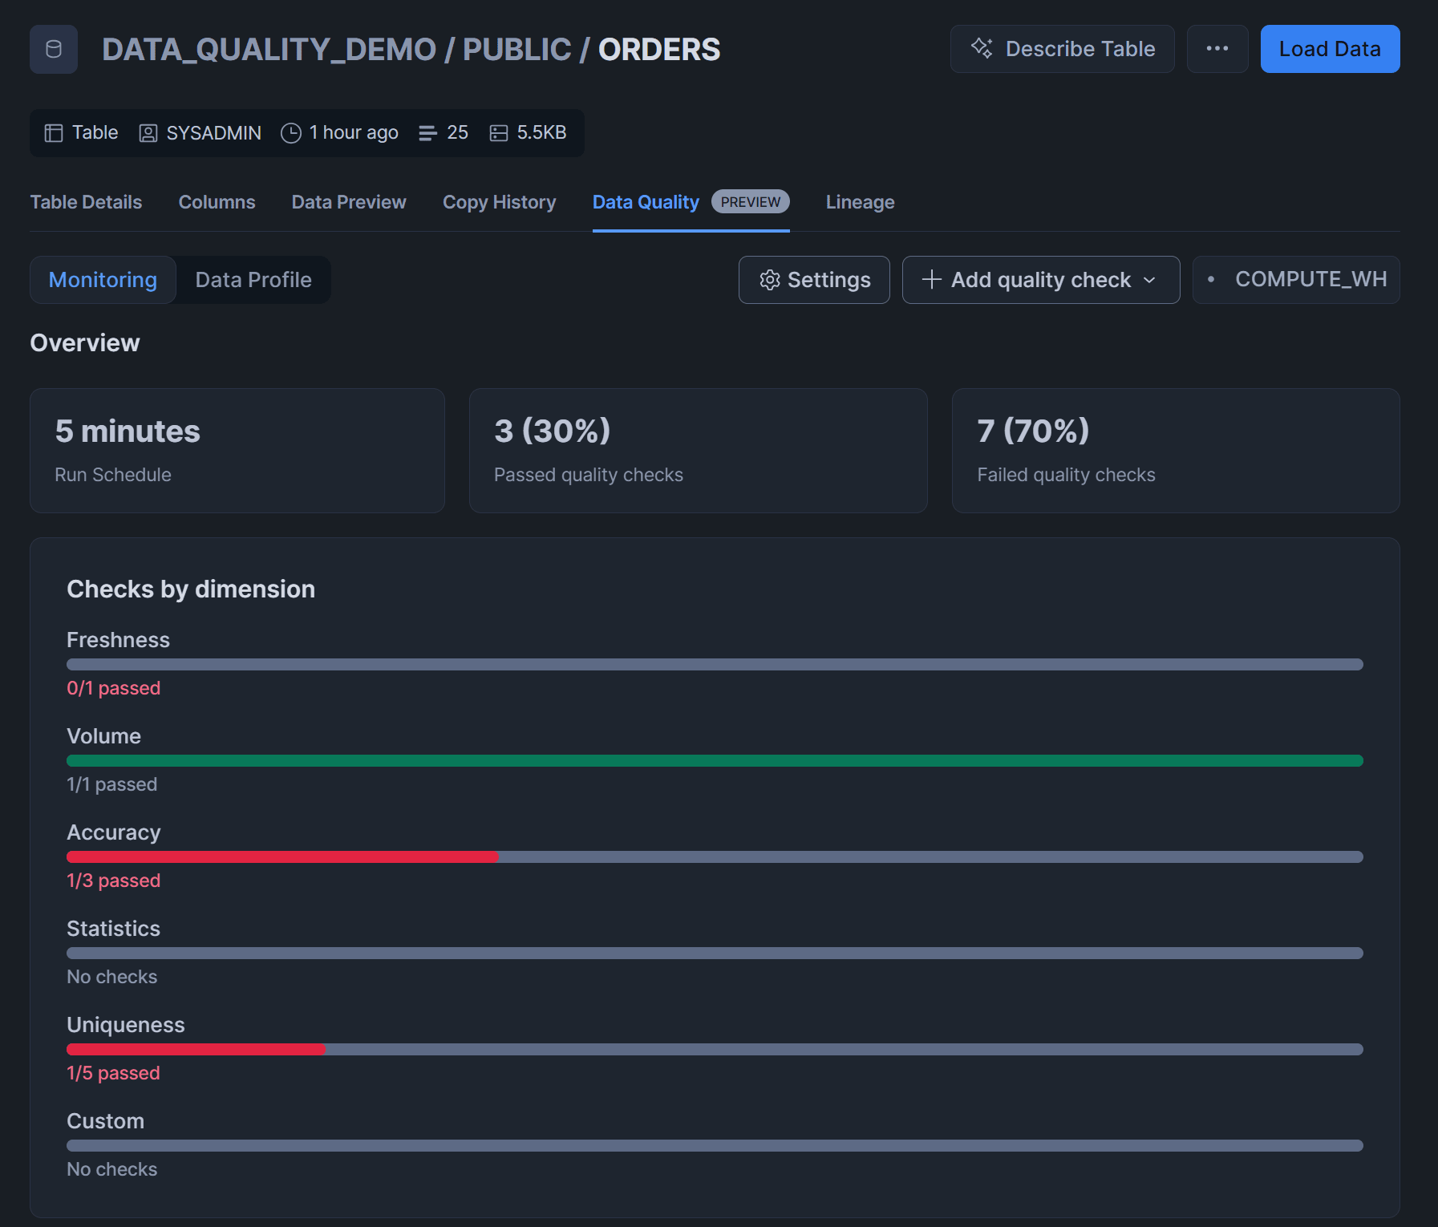1438x1227 pixels.
Task: Open the COMPUTE_WH warehouse selector
Action: click(x=1296, y=280)
